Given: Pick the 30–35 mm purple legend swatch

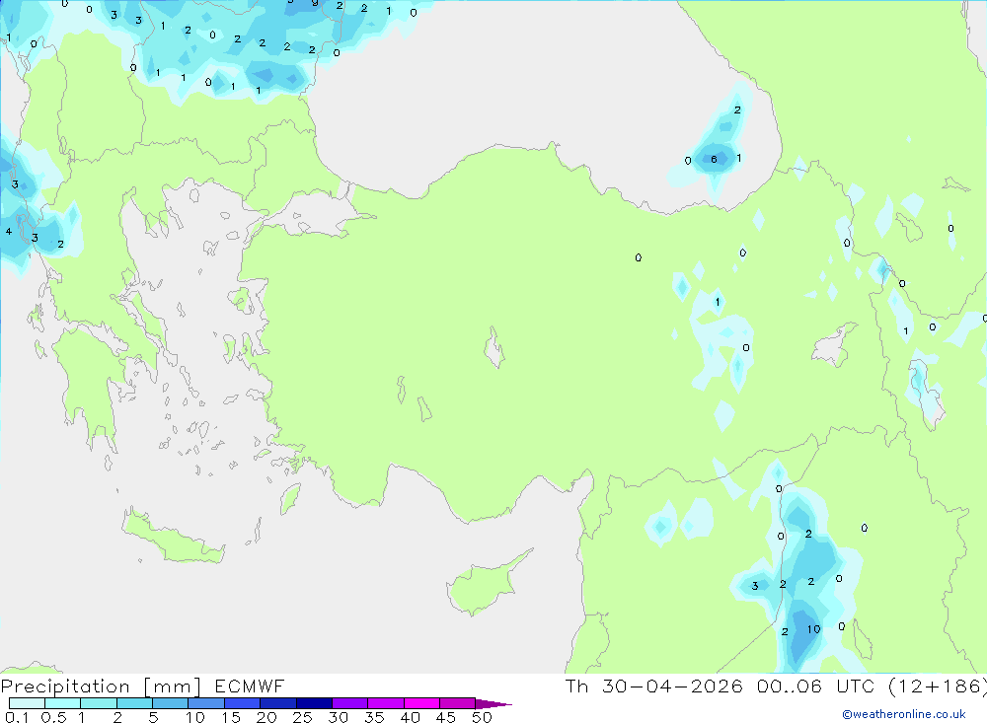Looking at the screenshot, I should [350, 703].
